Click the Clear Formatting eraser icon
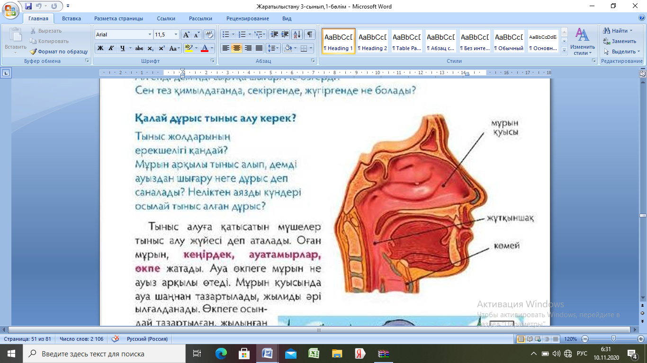 [x=209, y=35]
